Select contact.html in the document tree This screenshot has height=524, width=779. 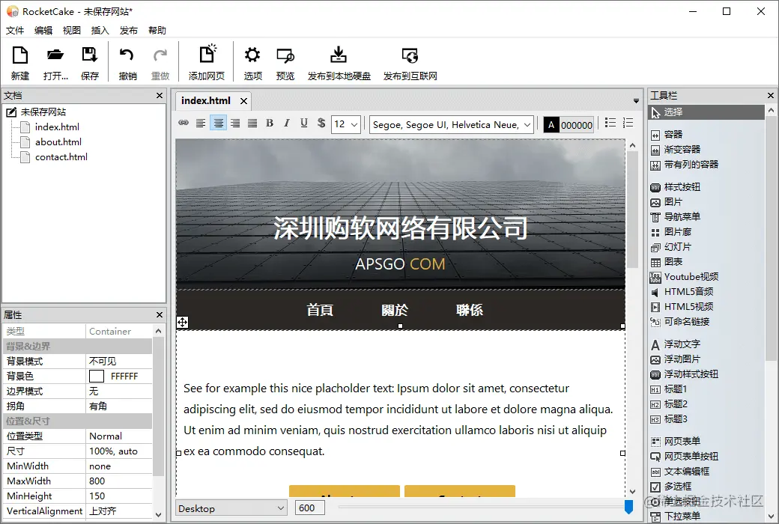[x=61, y=157]
